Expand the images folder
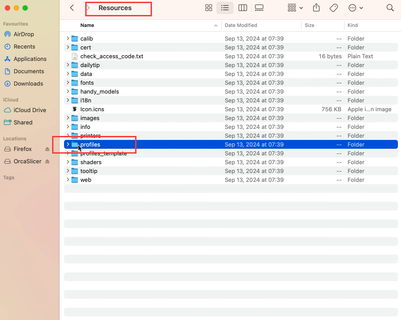This screenshot has height=320, width=401. point(68,118)
